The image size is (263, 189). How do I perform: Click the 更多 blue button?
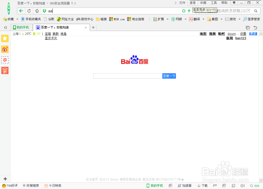pyautogui.click(x=253, y=34)
